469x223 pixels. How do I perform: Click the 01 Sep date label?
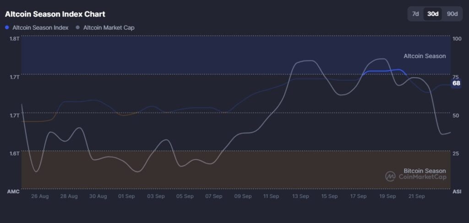[x=126, y=196]
